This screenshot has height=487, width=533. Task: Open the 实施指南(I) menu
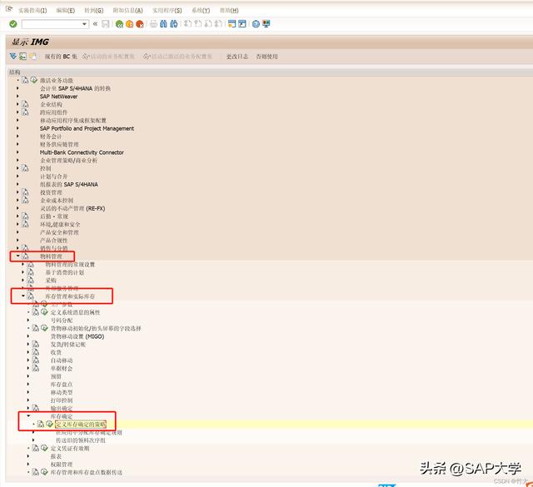coord(32,11)
